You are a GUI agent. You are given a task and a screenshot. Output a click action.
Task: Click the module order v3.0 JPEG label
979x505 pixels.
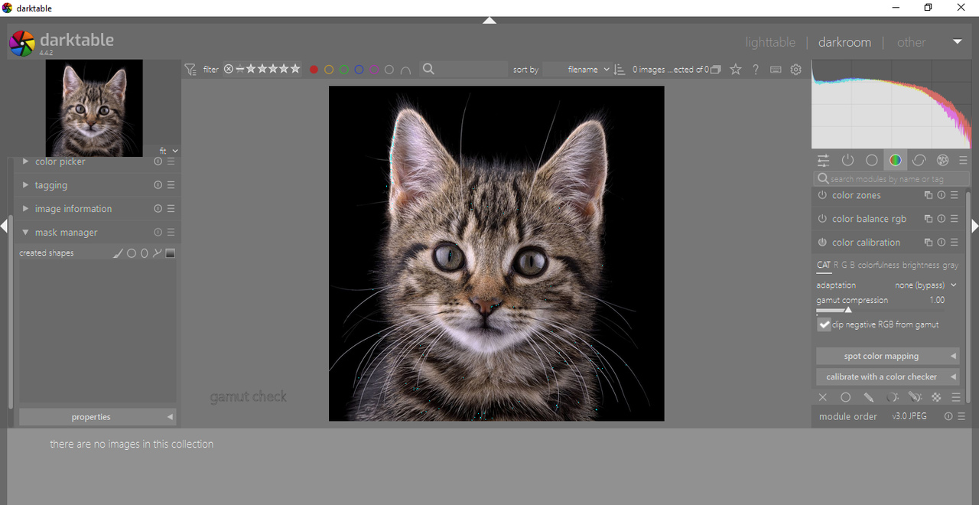pyautogui.click(x=909, y=417)
